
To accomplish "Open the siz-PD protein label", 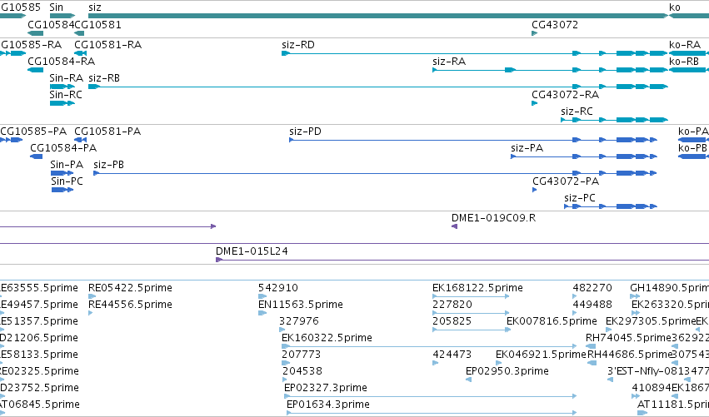I will tap(305, 132).
